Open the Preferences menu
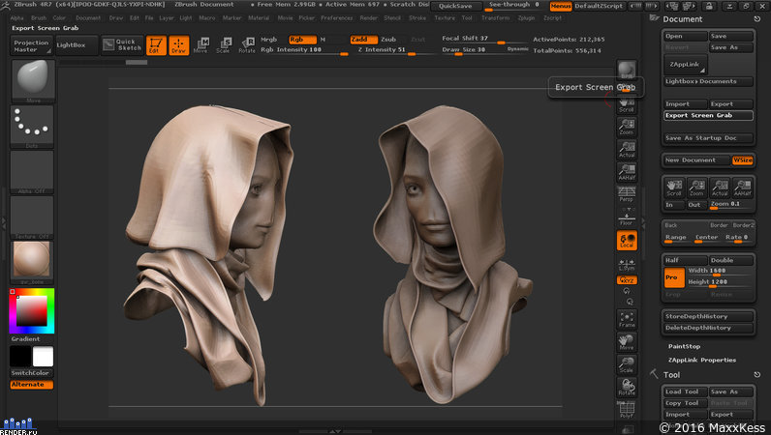This screenshot has width=771, height=435. tap(337, 17)
